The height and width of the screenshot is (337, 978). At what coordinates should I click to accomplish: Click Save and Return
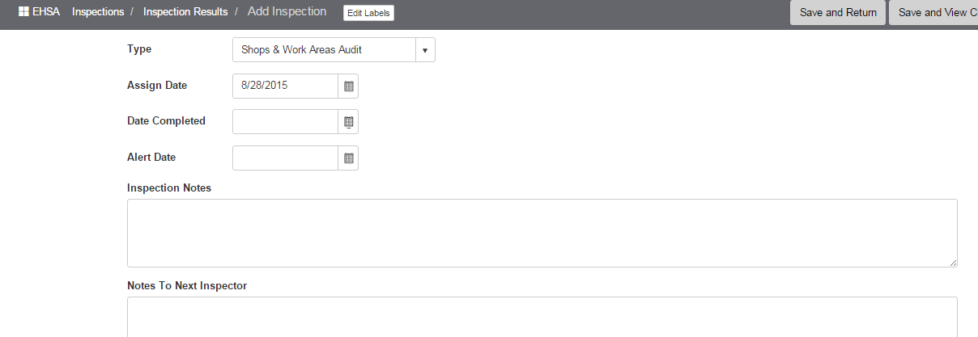click(838, 13)
